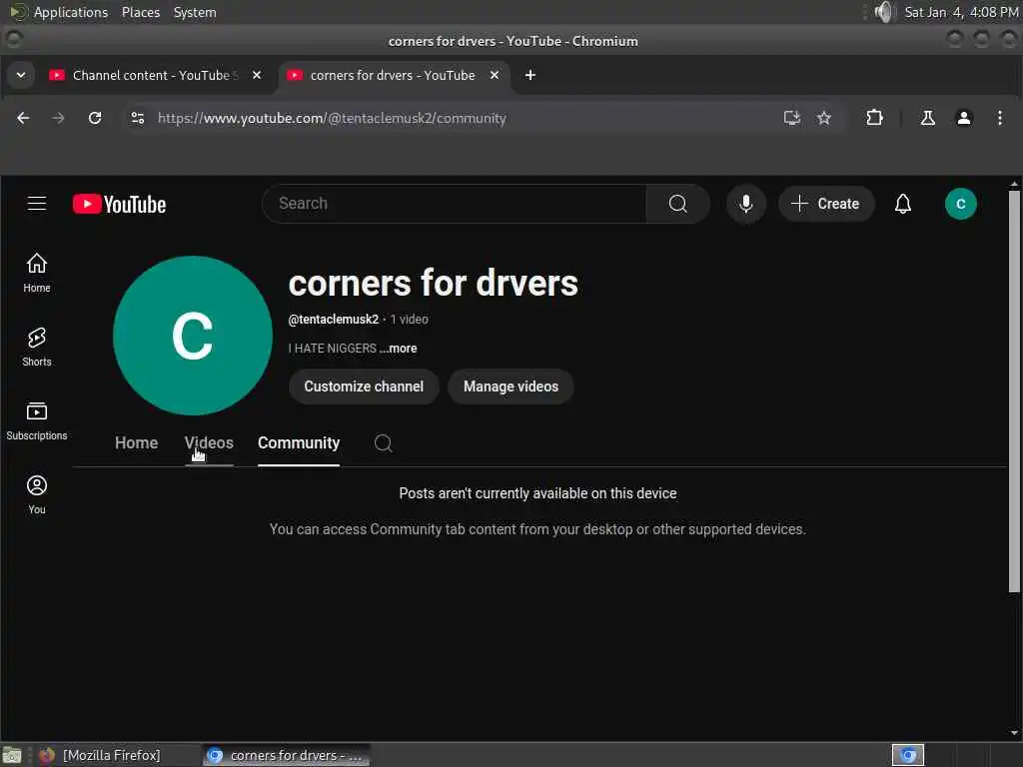
Task: Select the Community tab
Action: [299, 442]
